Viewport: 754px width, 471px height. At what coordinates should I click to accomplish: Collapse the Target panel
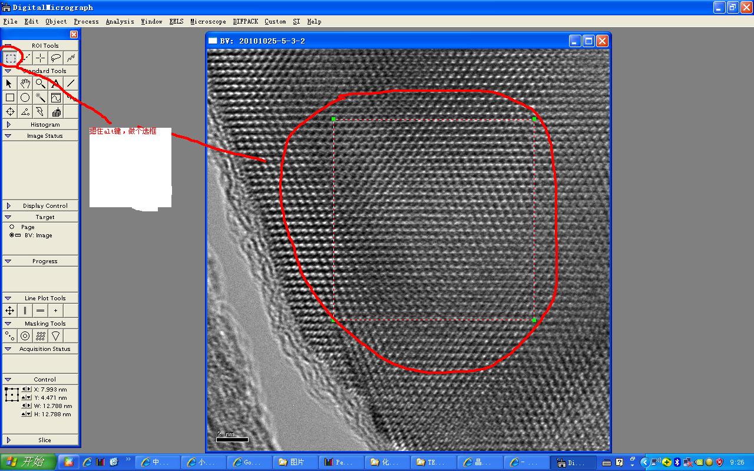(8, 217)
